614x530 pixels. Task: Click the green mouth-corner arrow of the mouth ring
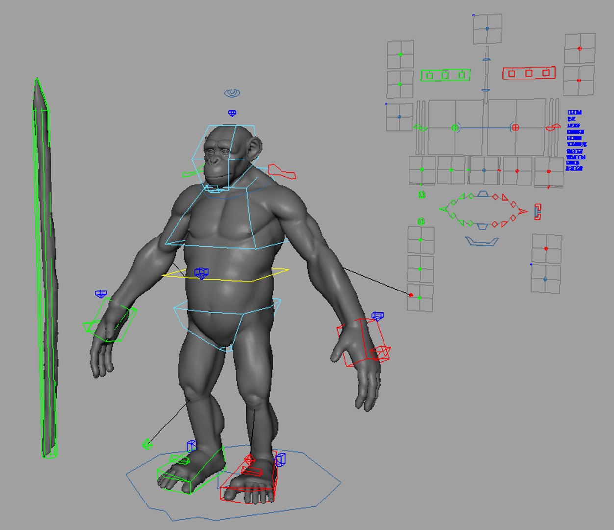tap(444, 210)
